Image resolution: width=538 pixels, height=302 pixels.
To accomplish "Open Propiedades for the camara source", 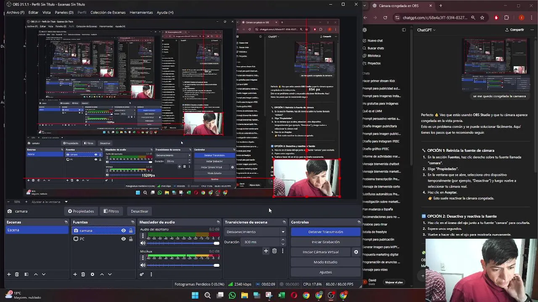I will point(81,211).
